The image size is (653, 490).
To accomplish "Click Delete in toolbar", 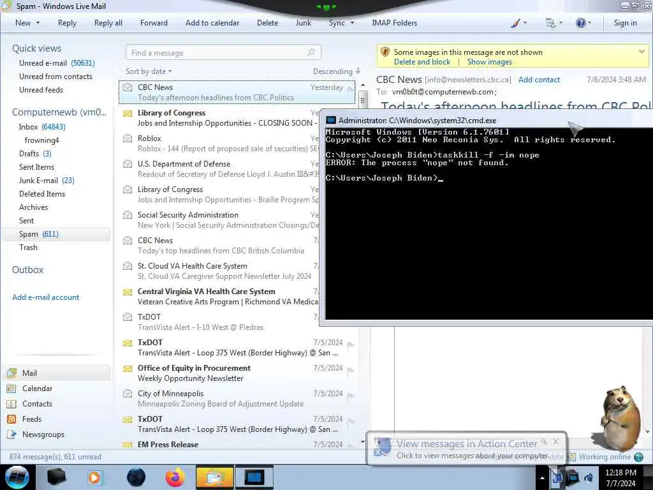I will (x=267, y=23).
